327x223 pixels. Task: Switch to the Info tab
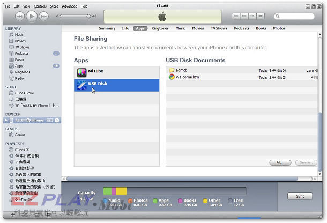(x=125, y=28)
